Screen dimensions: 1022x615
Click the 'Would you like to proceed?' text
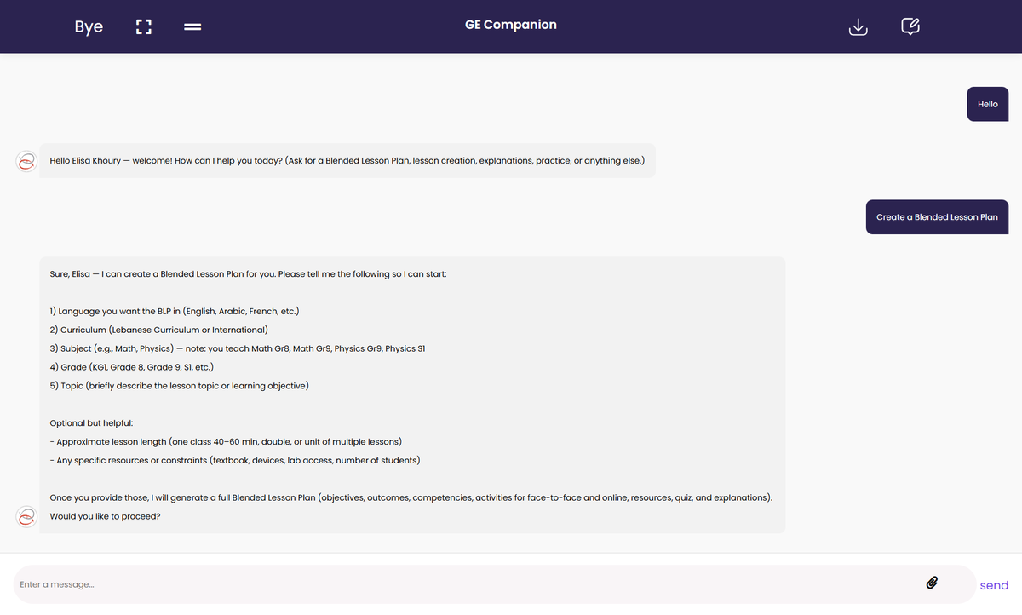click(x=106, y=516)
